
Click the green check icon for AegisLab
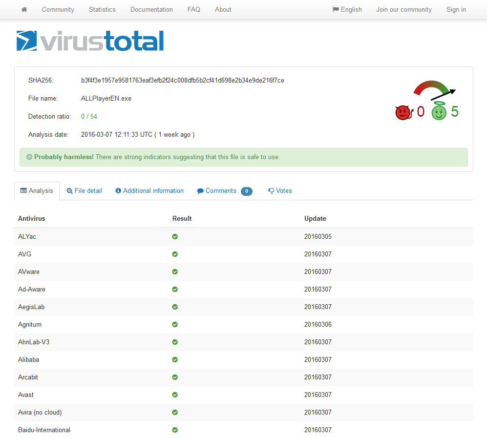(175, 307)
